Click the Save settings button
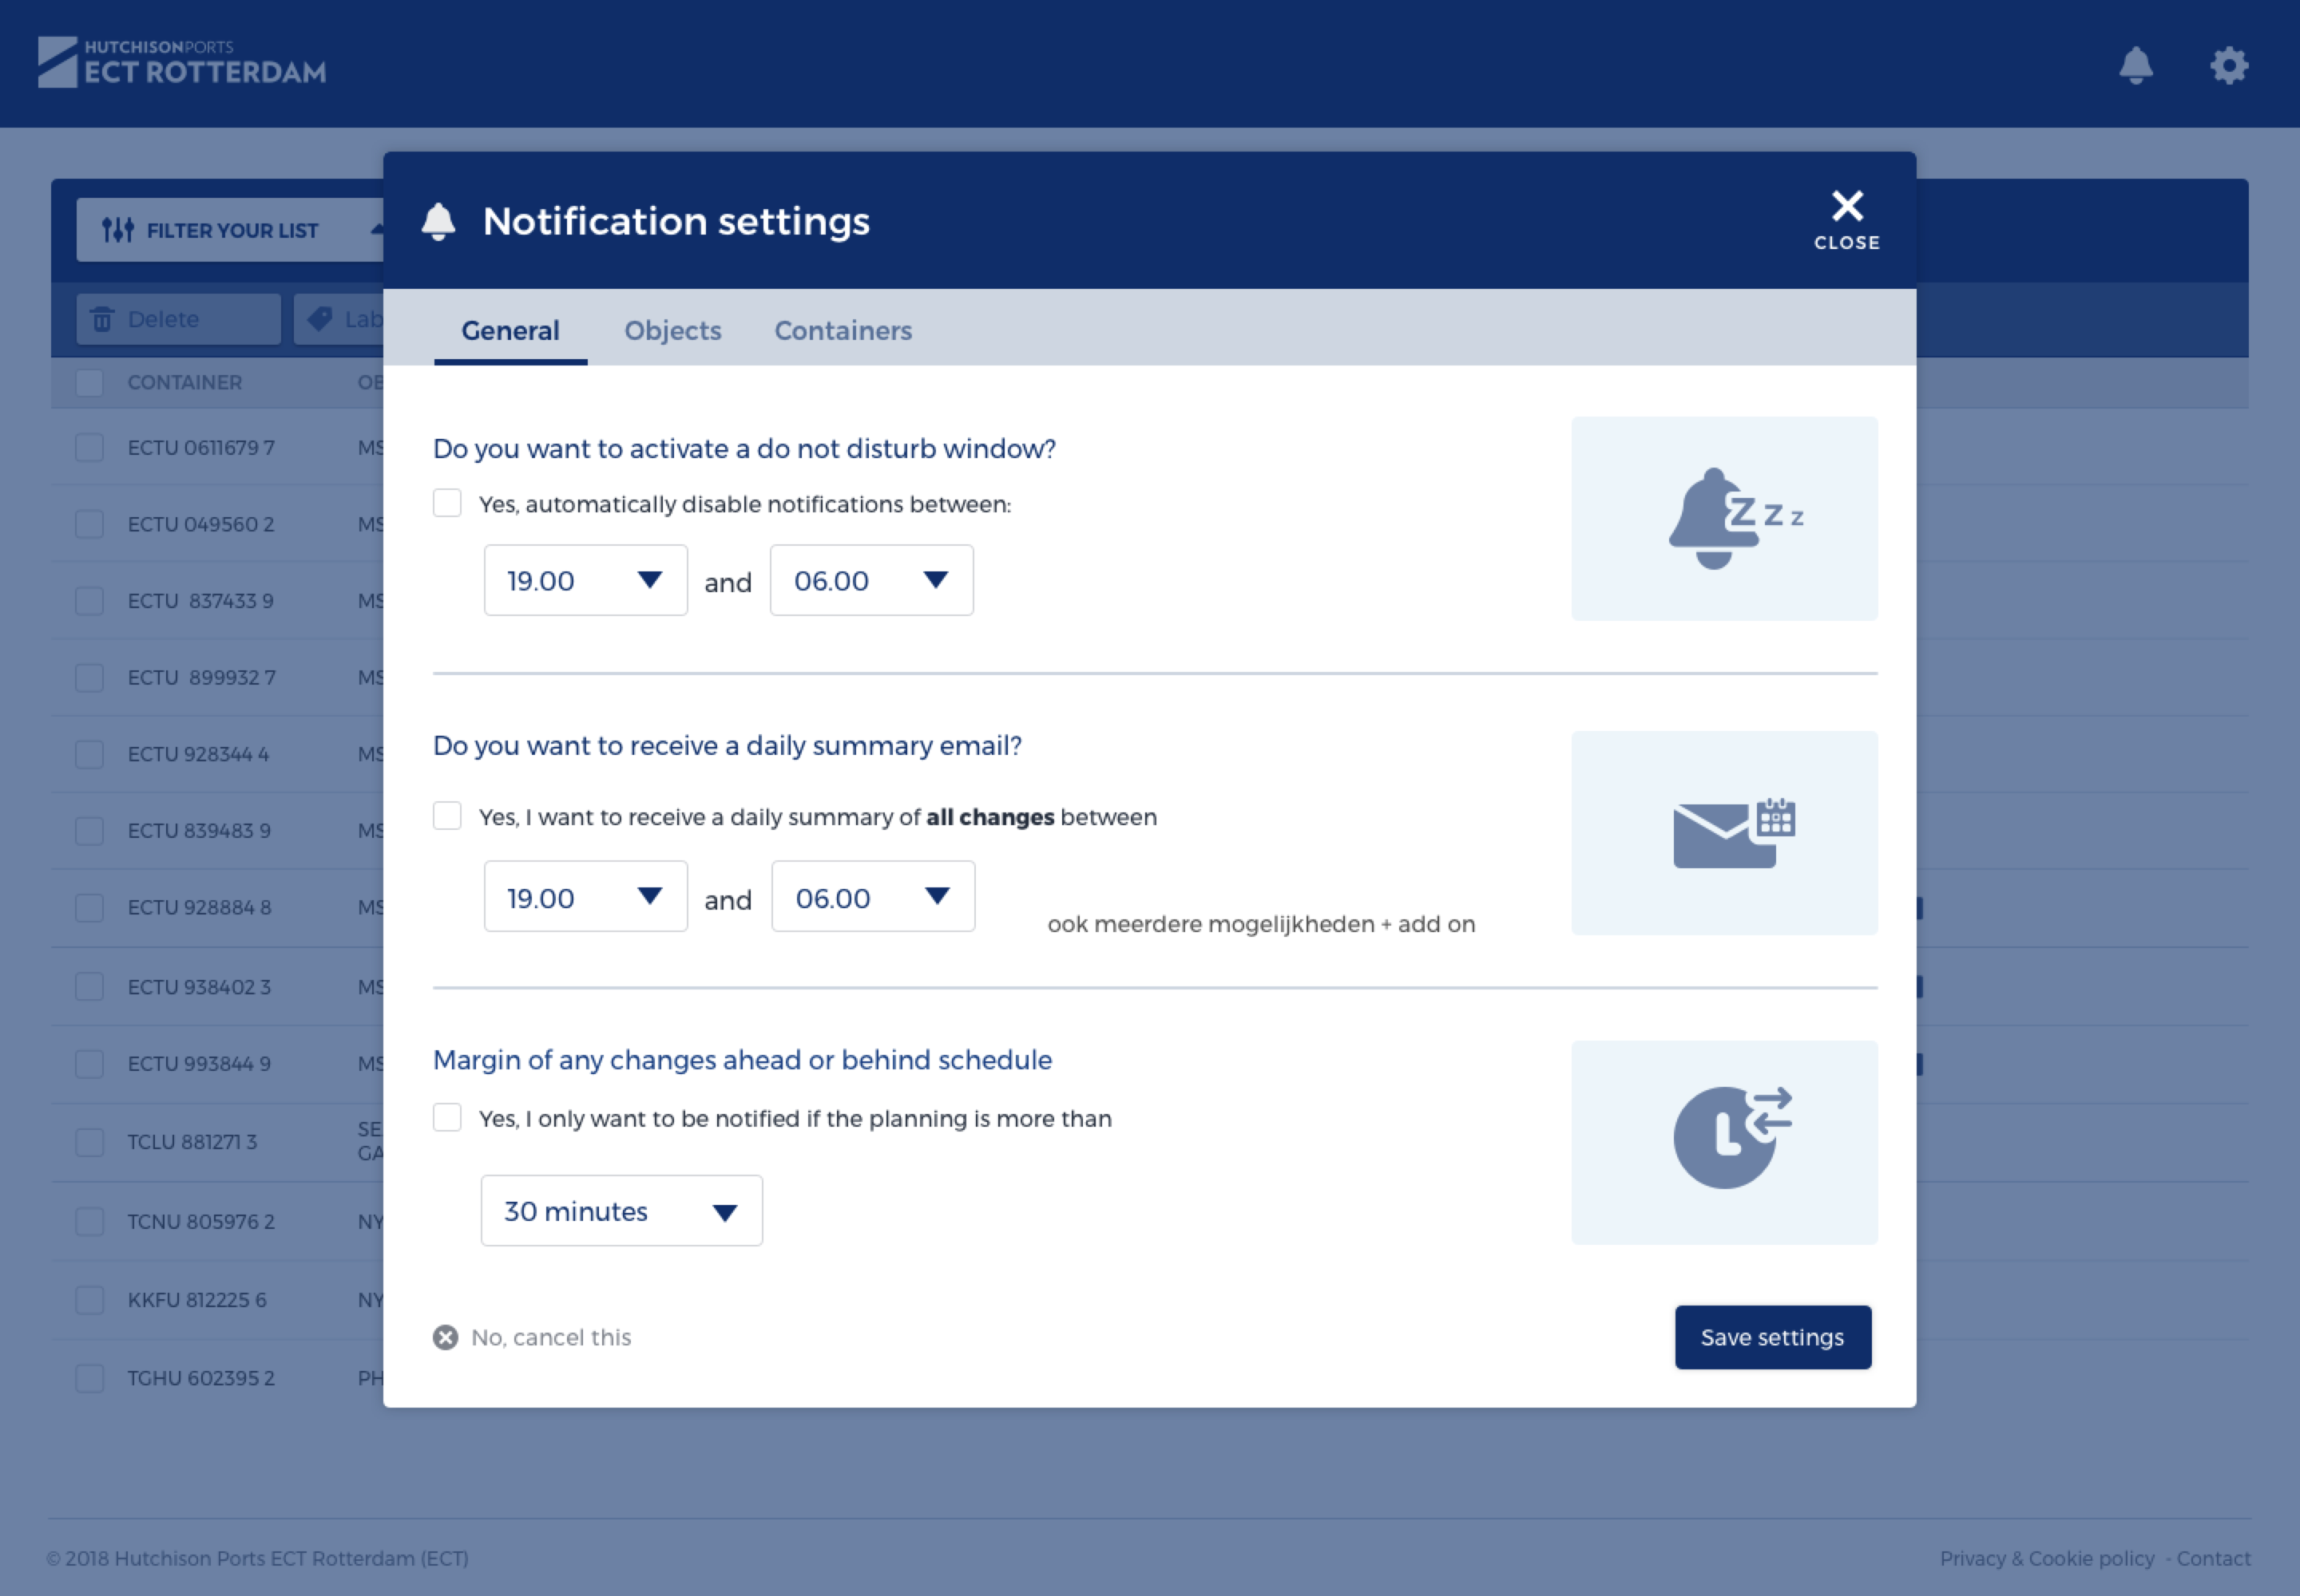 tap(1771, 1337)
